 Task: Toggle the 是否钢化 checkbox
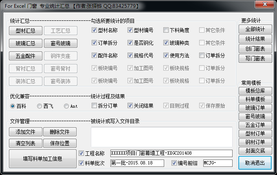[130, 43]
